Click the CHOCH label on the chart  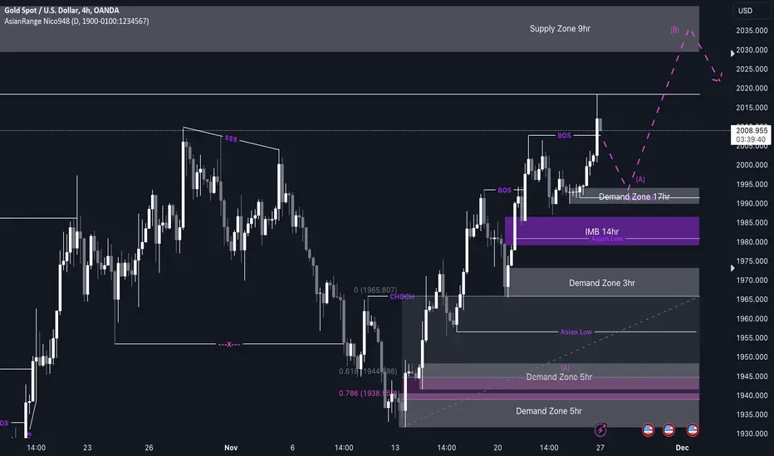tap(402, 297)
